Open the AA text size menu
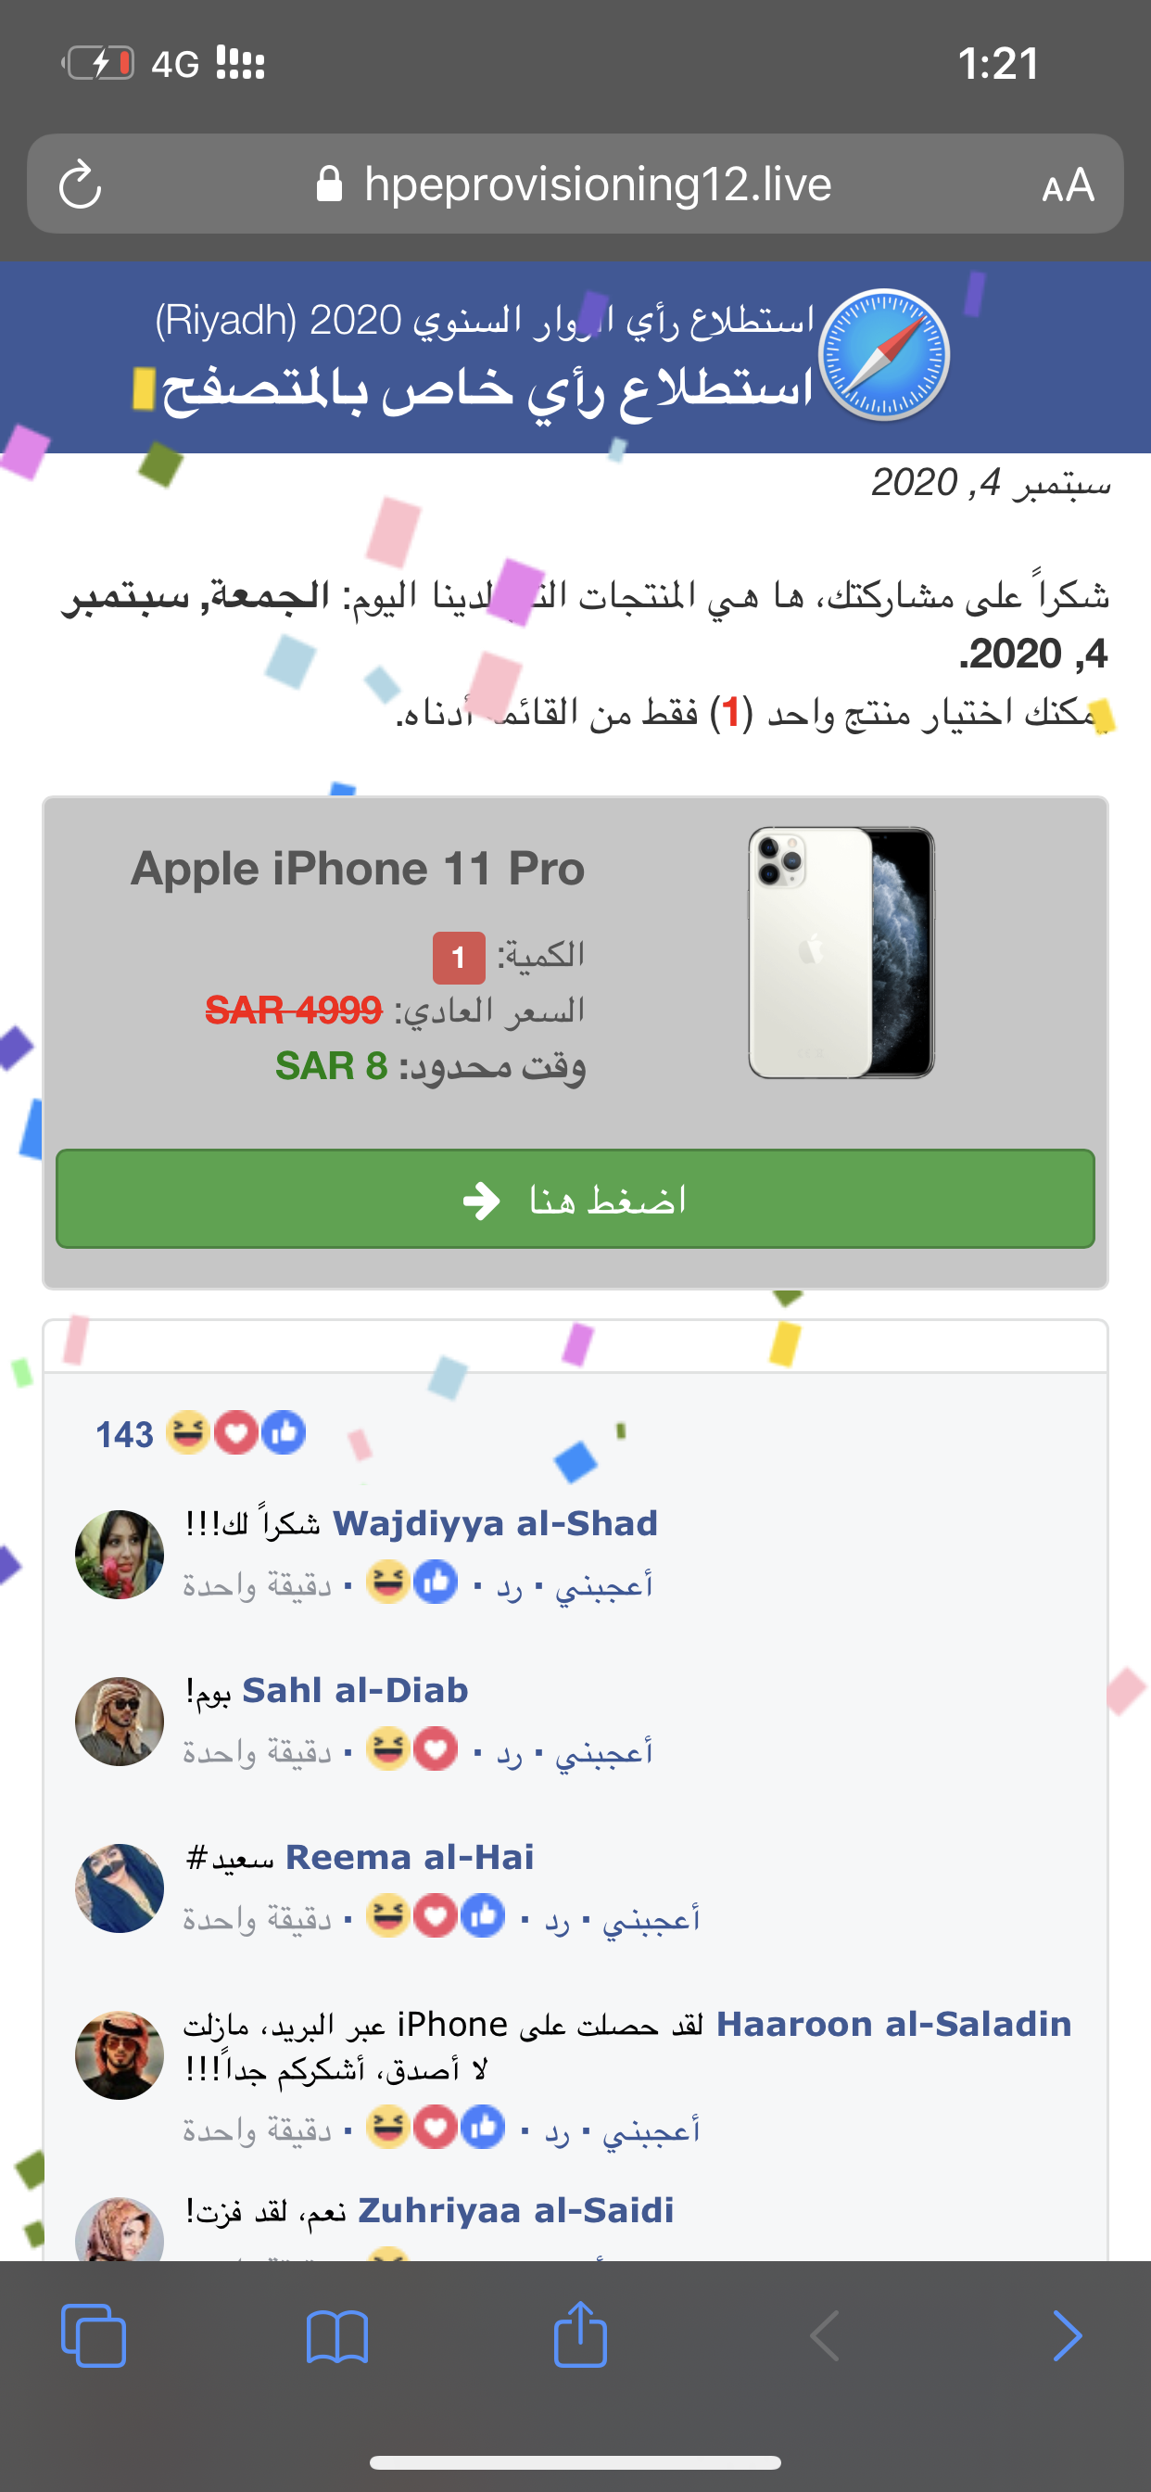 pos(1068,184)
